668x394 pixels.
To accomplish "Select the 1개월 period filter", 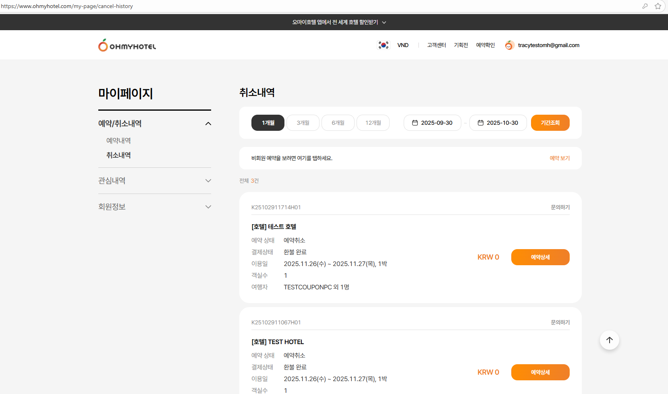I will 268,123.
